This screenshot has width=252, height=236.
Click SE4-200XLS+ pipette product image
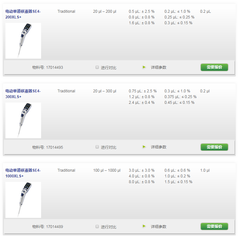pyautogui.click(x=23, y=41)
